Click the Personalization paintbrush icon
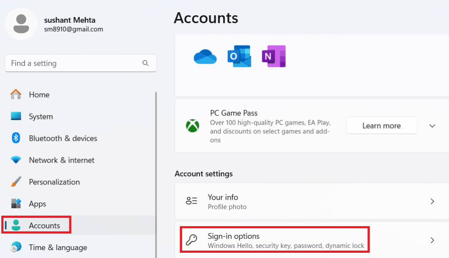The image size is (449, 258). coord(16,182)
